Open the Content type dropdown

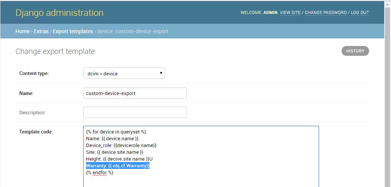click(124, 73)
